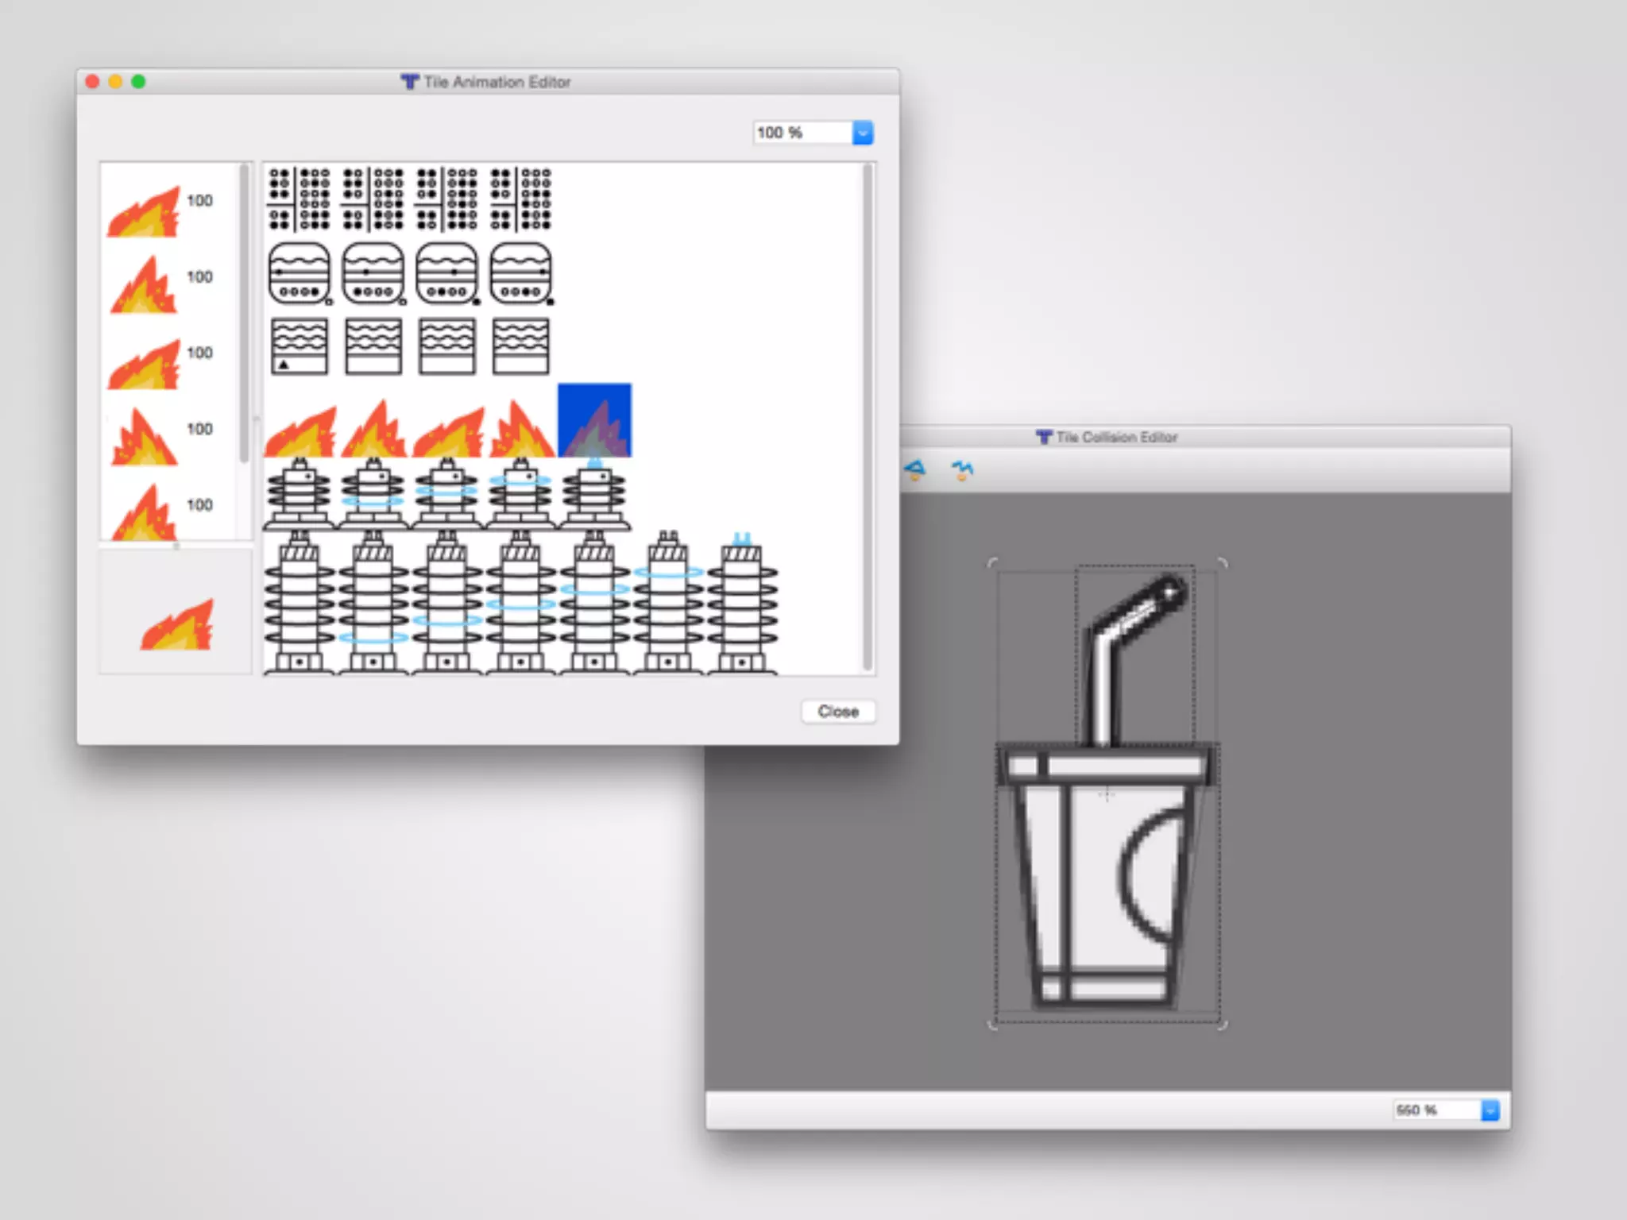Click the frame list vertical scrollbar
The image size is (1627, 1220).
coord(245,313)
